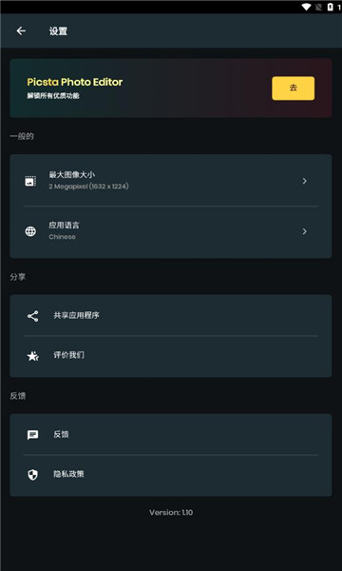Click the 2 Megapixel size value
Image resolution: width=342 pixels, height=571 pixels.
88,187
